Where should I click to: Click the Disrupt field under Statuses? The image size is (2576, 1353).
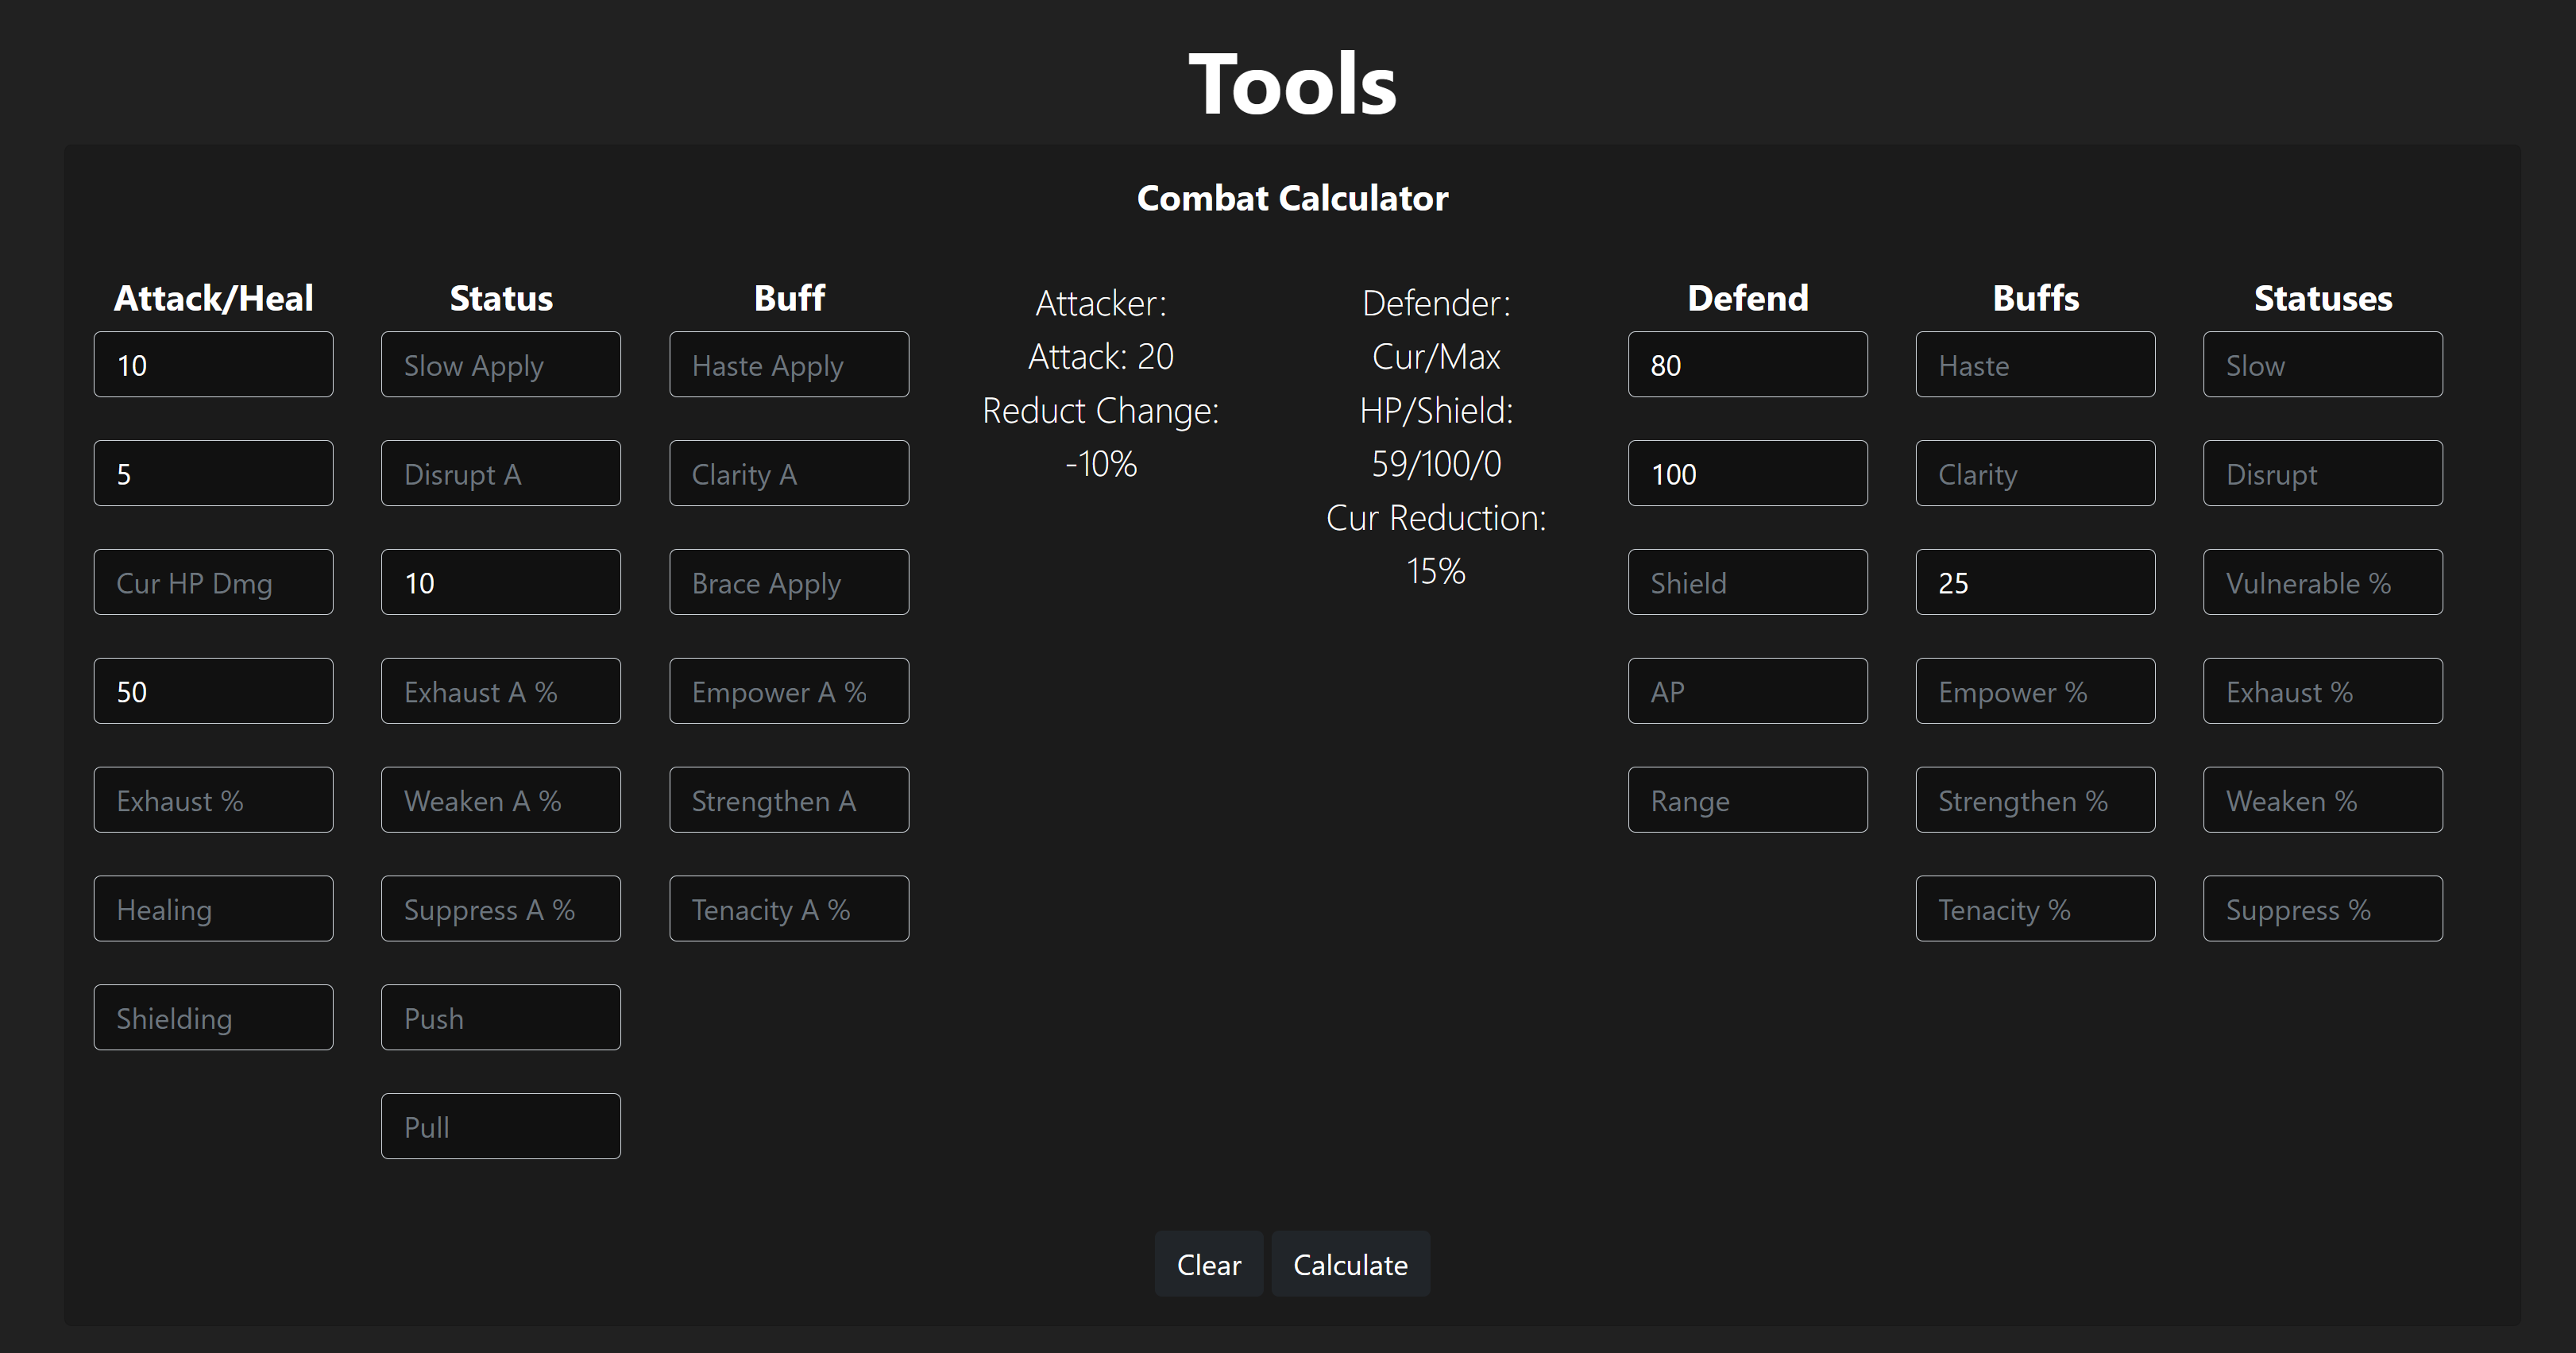(x=2323, y=473)
